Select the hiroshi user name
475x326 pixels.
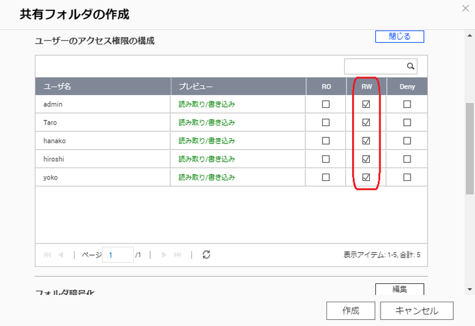pos(54,159)
